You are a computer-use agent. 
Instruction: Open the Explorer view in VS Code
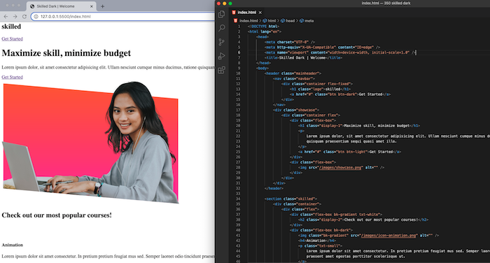pyautogui.click(x=222, y=14)
